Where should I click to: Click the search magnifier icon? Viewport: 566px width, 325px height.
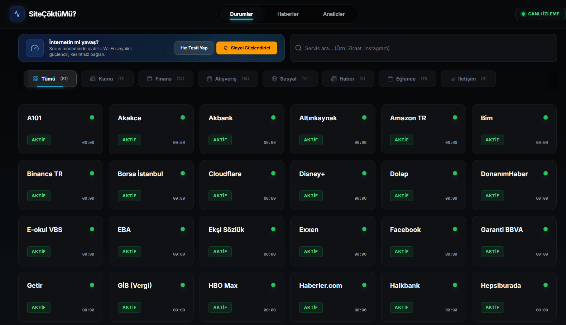[x=298, y=48]
